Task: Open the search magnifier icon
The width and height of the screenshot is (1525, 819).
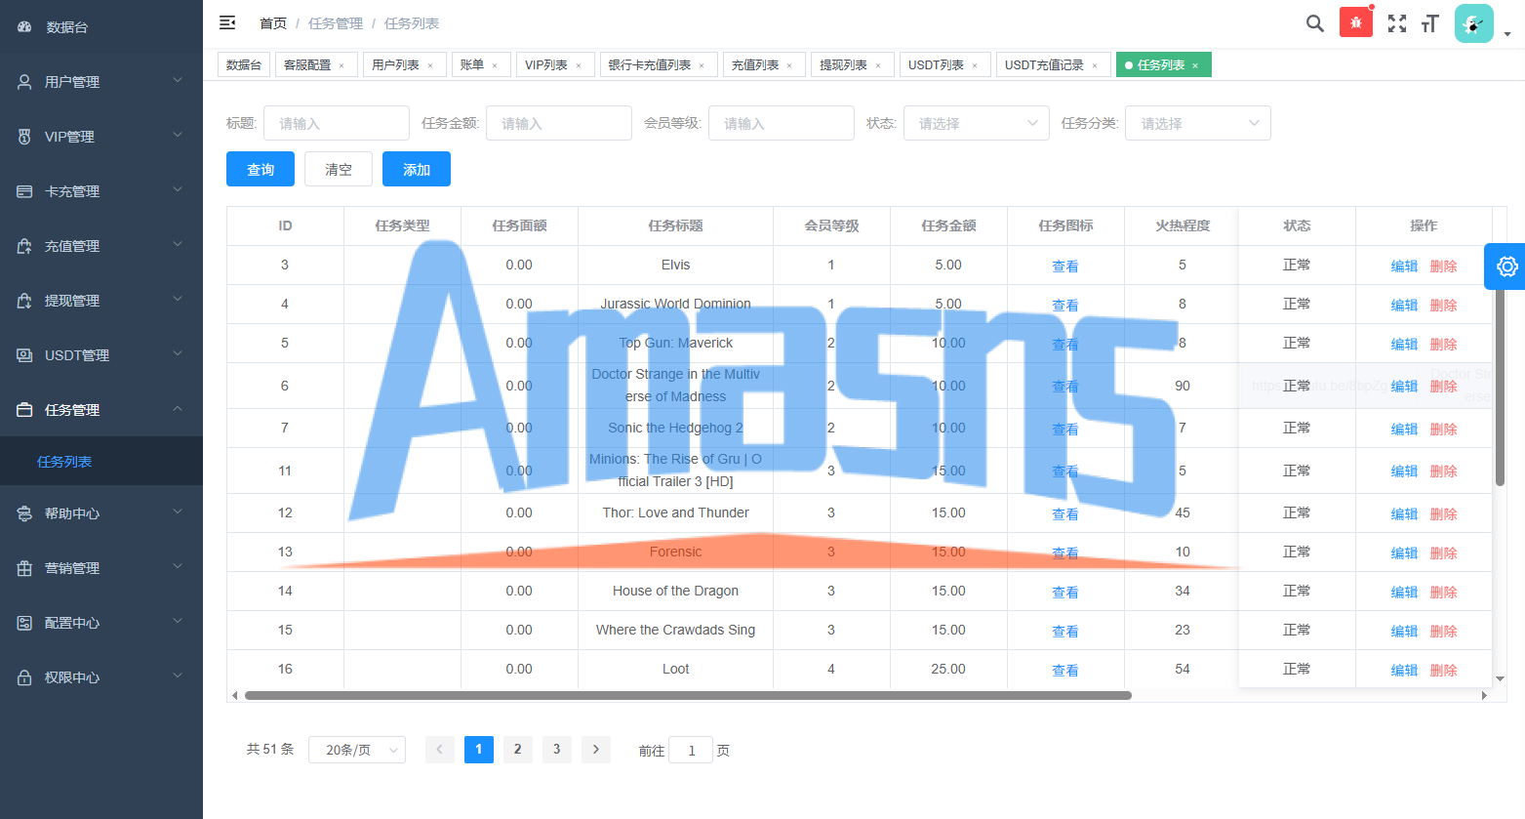Action: pyautogui.click(x=1315, y=23)
